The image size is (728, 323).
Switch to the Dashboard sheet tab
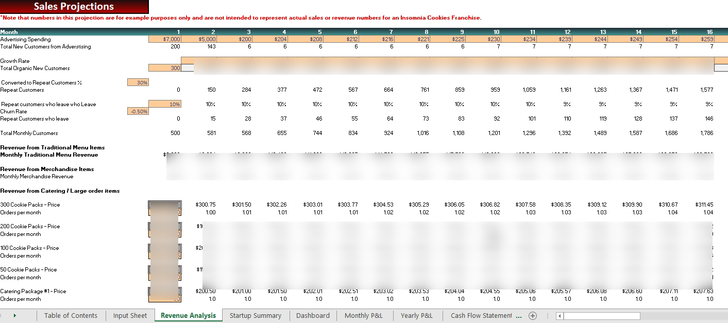(x=313, y=316)
